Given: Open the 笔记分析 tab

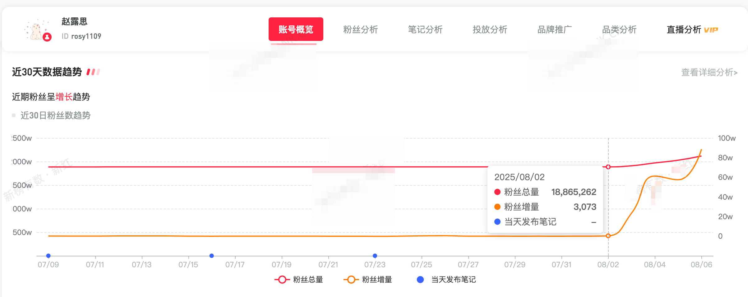Looking at the screenshot, I should (x=425, y=30).
